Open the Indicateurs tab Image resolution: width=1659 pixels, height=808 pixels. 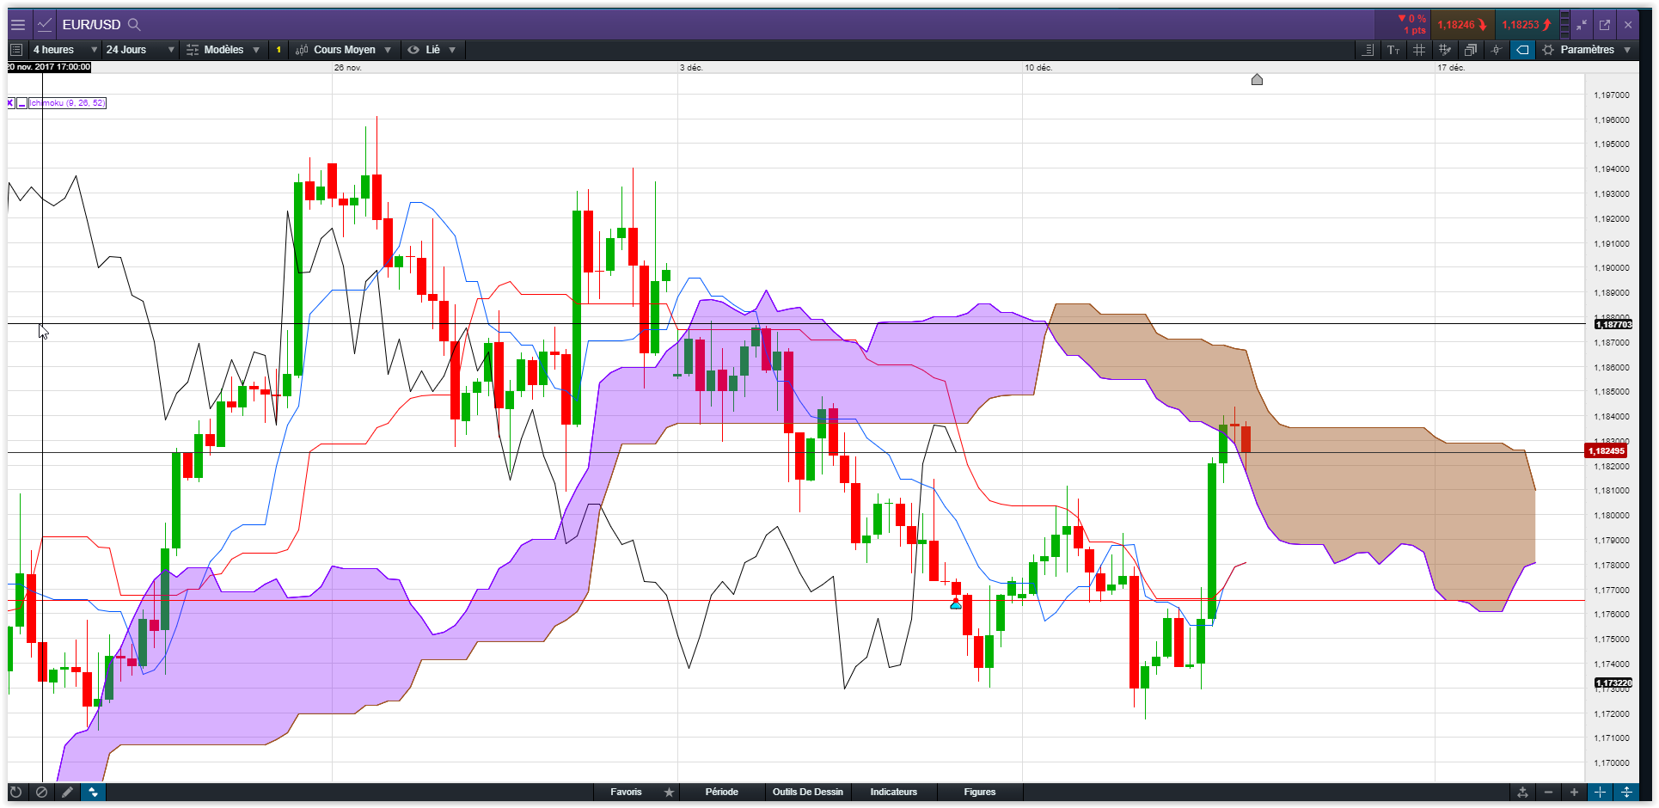pos(893,793)
